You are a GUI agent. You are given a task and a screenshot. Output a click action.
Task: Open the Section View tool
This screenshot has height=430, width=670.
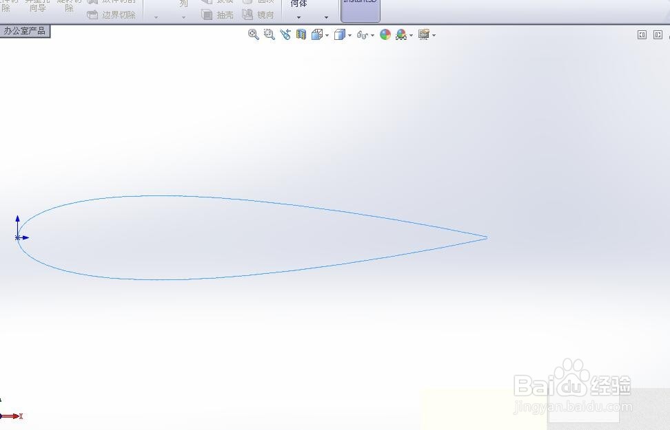(301, 34)
